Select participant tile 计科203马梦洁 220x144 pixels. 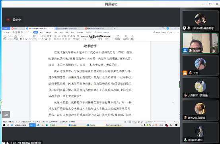[201, 110]
